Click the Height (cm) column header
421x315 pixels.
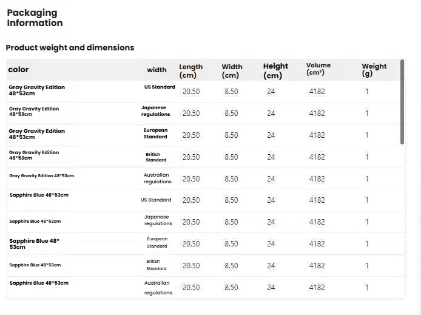click(275, 70)
